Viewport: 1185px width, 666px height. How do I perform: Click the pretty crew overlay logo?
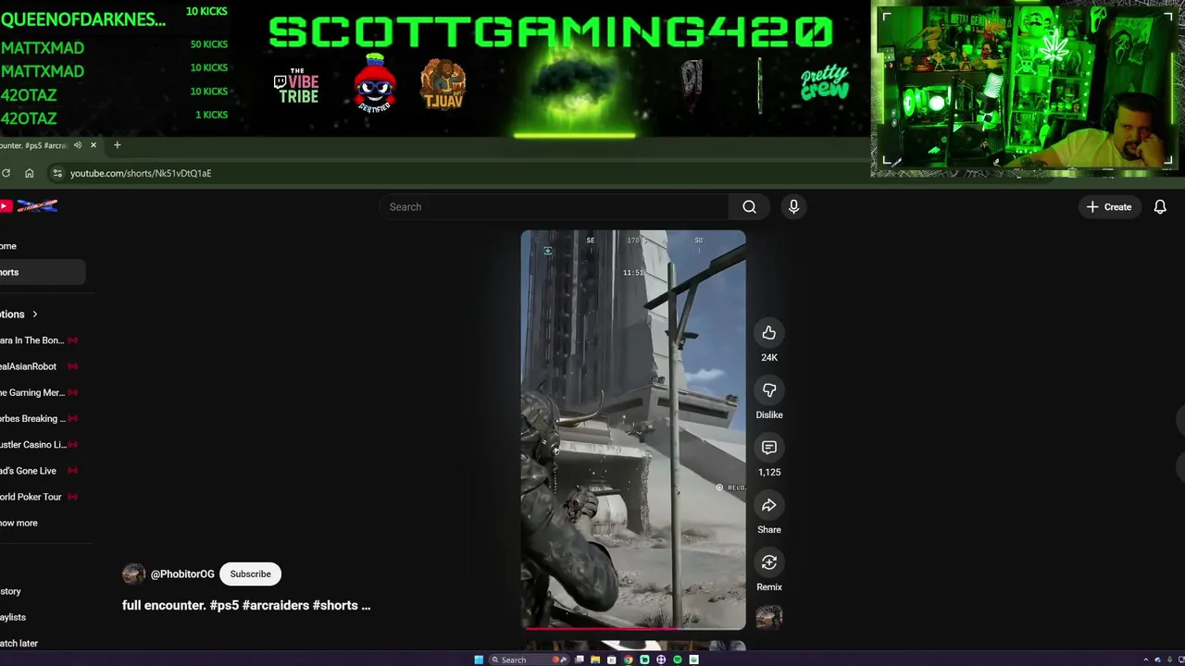[x=824, y=83]
